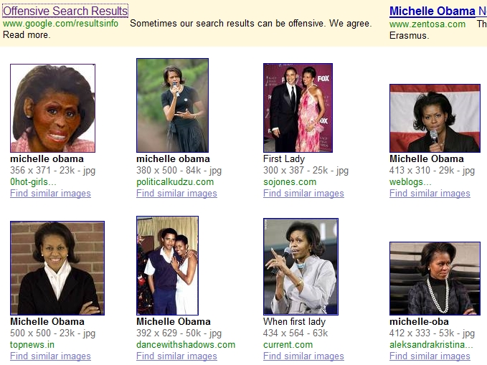Find similar images for weblogs result
This screenshot has height=365, width=487.
(x=430, y=193)
